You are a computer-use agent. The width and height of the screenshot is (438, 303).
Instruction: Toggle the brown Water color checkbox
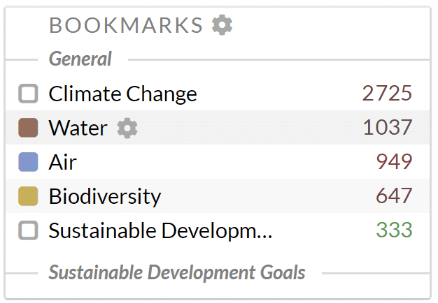point(28,128)
